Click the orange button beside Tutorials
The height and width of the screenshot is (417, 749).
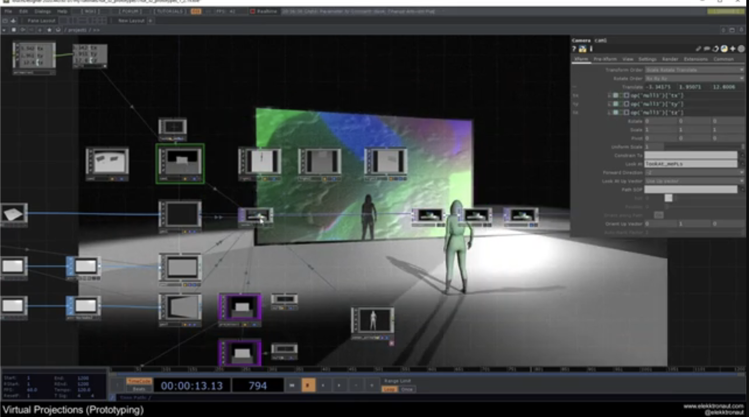point(196,11)
